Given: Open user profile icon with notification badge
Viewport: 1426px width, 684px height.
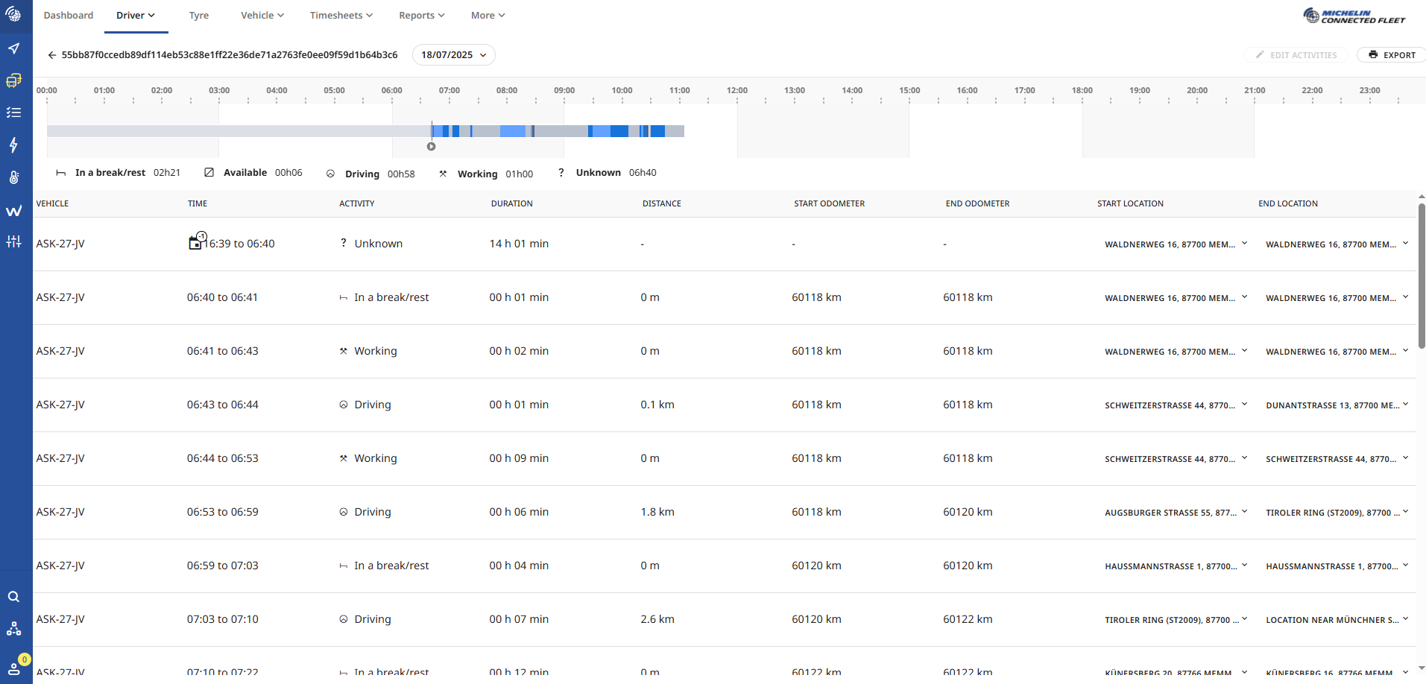Looking at the screenshot, I should point(14,668).
